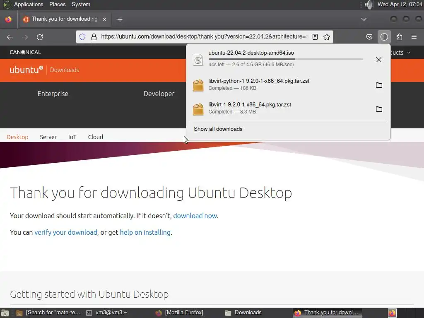Click the ubuntu logo in orange header

(26, 70)
